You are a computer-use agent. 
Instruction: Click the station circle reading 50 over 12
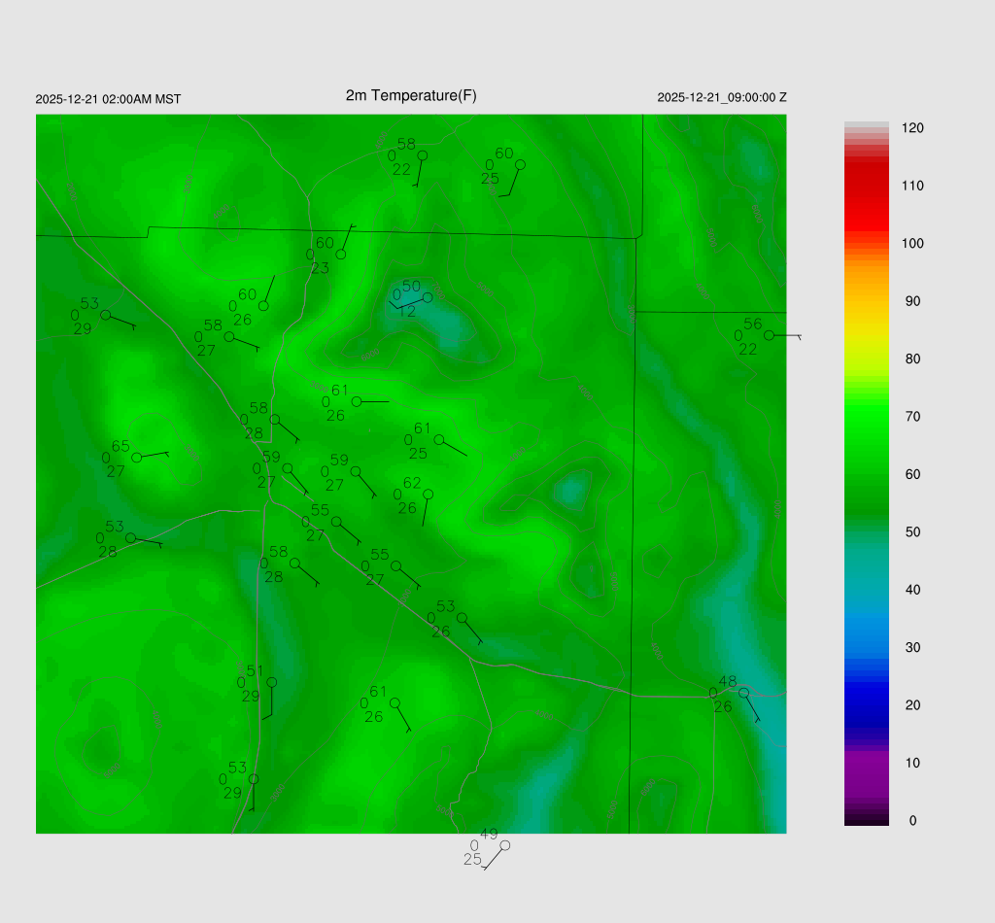(x=428, y=297)
